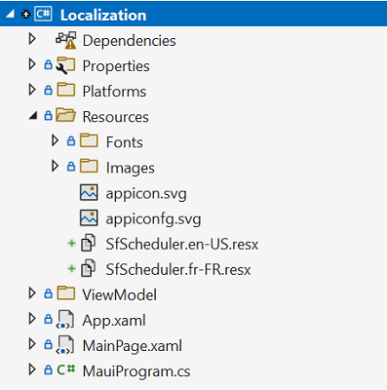Click the appicon.svg image file icon

[x=89, y=192]
